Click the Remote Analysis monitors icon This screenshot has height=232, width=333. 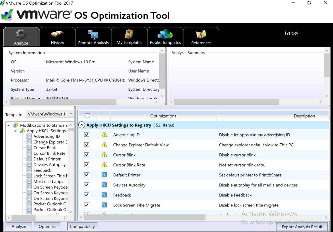[x=93, y=34]
